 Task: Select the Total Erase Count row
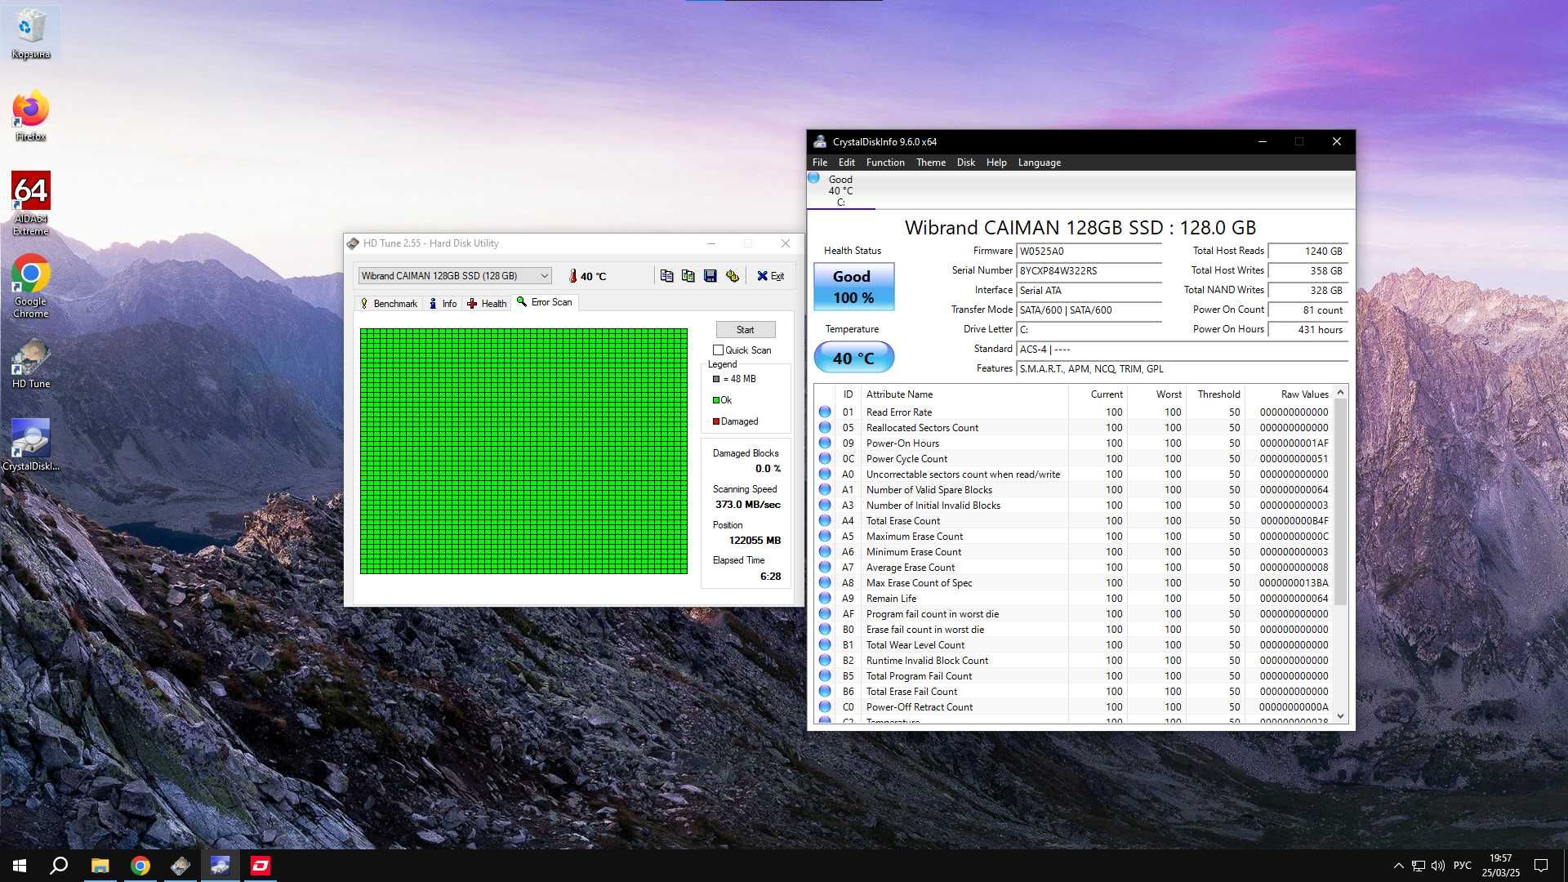(1074, 521)
